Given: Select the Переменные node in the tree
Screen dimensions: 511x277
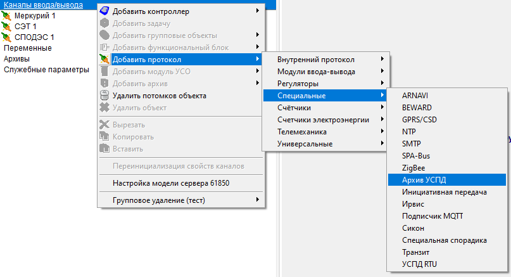Looking at the screenshot, I should [x=28, y=48].
